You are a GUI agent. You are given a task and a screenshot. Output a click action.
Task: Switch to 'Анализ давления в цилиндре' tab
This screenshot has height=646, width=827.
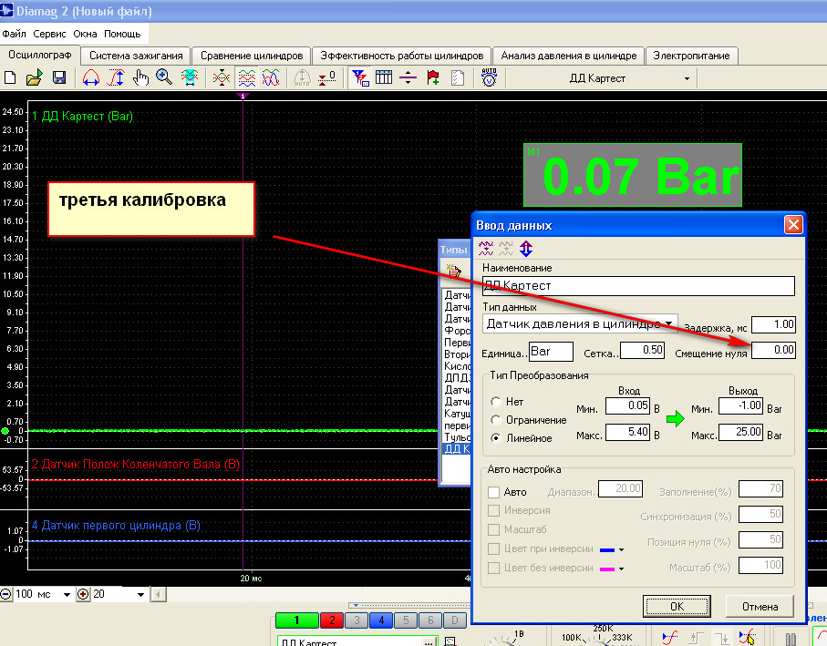(x=569, y=56)
